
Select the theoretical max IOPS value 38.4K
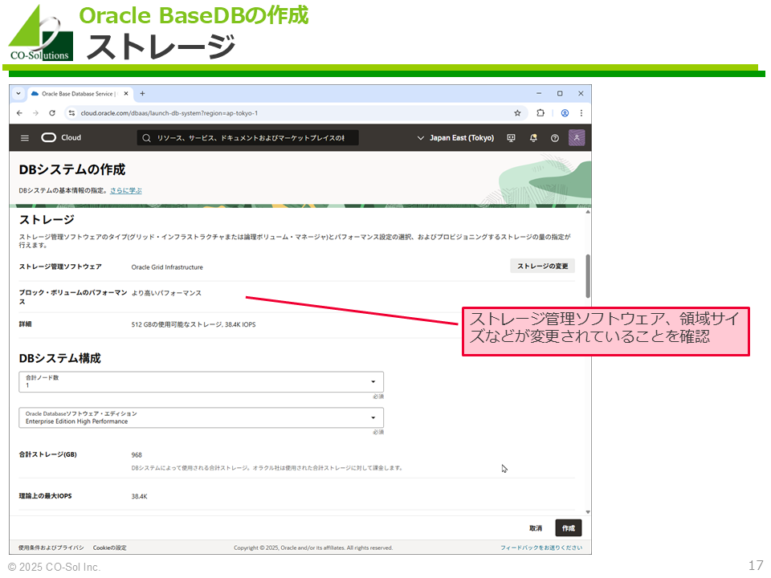click(x=139, y=496)
